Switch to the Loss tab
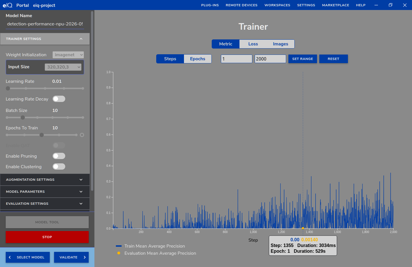This screenshot has height=267, width=412. [253, 44]
